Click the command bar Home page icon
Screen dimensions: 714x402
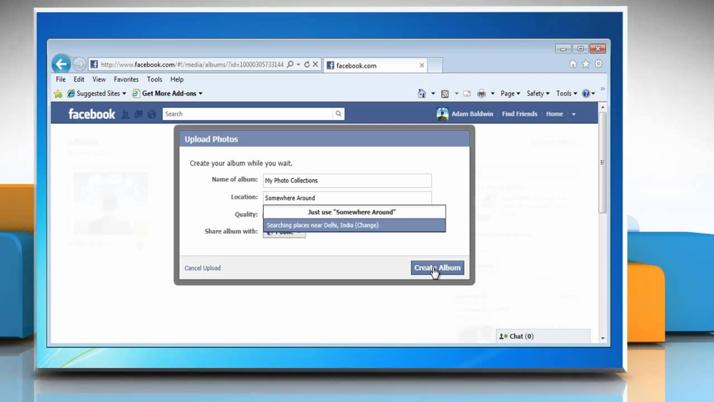coord(422,94)
